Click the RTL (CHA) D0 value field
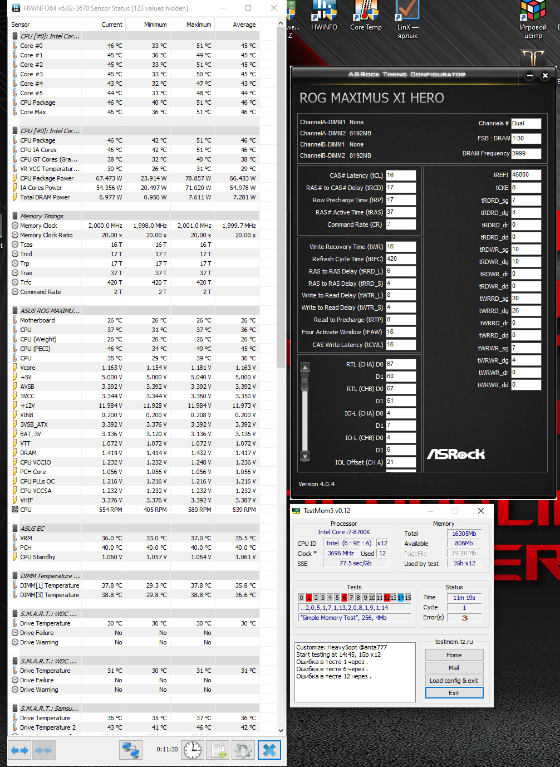This screenshot has height=767, width=560. pos(401,364)
